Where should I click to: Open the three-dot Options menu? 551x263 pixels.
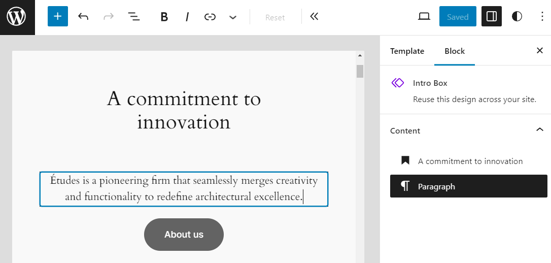[542, 17]
